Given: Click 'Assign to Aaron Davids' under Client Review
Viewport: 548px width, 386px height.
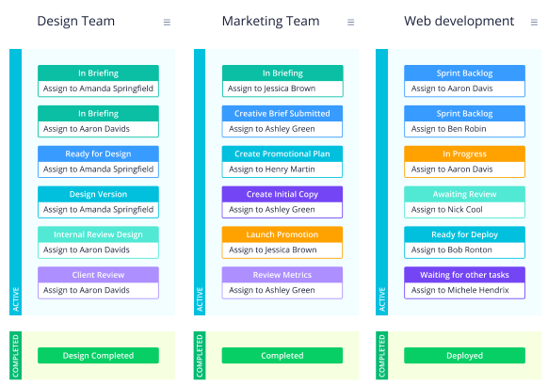Looking at the screenshot, I should [x=87, y=290].
